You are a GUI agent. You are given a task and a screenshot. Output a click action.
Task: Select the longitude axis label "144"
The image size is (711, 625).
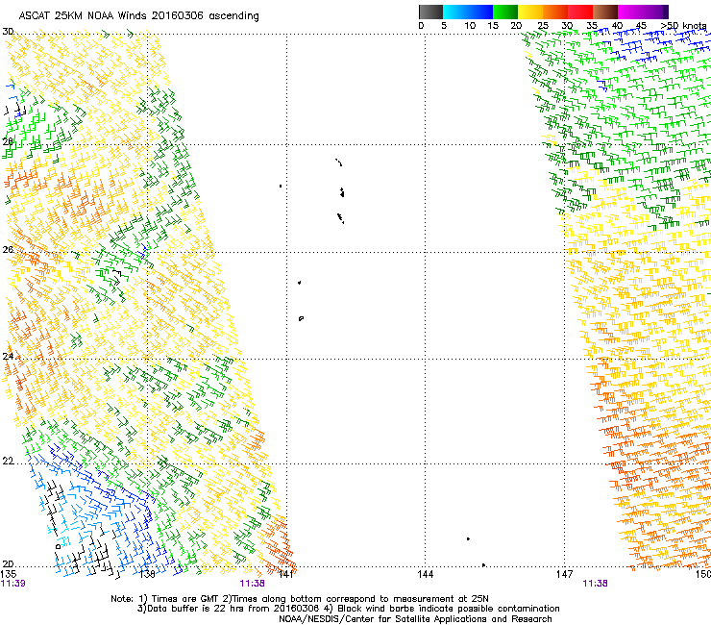coord(425,574)
